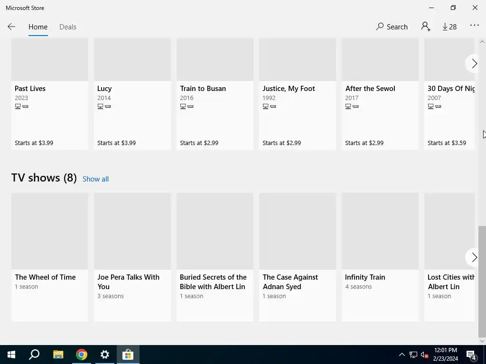Click the scrollbar down arrow
The height and width of the screenshot is (364, 486).
click(x=482, y=341)
